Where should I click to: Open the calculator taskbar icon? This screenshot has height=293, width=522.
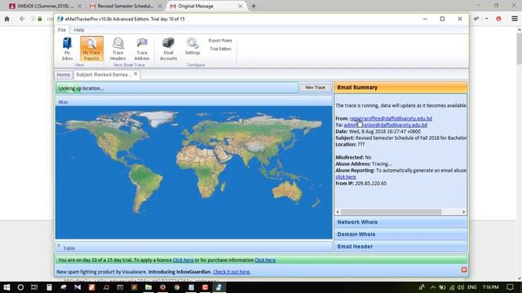[49, 287]
